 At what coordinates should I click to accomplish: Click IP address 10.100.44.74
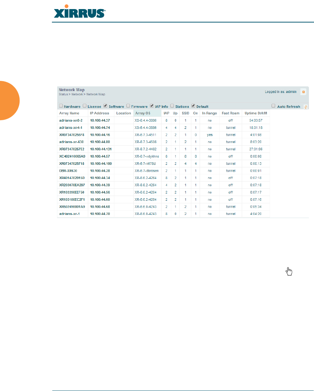pyautogui.click(x=100, y=128)
